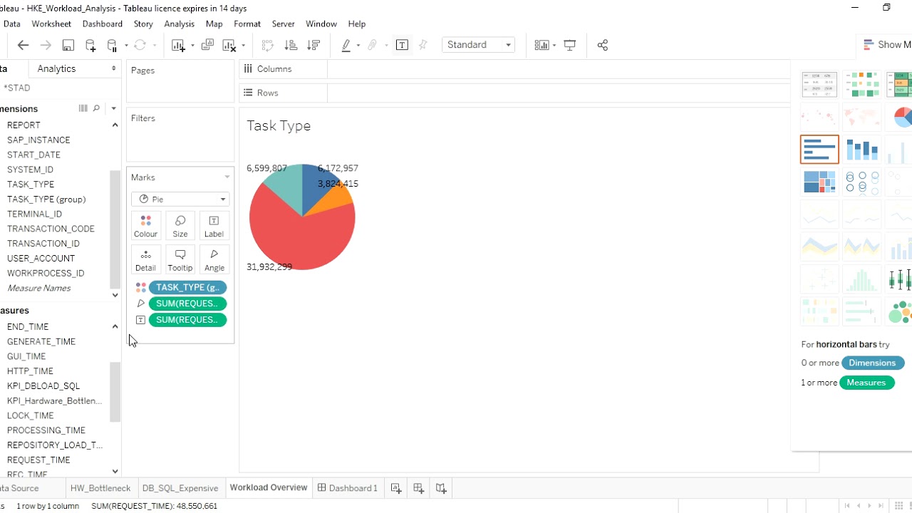Click the Highlight pen icon
Viewport: 912px width, 513px height.
pos(346,45)
